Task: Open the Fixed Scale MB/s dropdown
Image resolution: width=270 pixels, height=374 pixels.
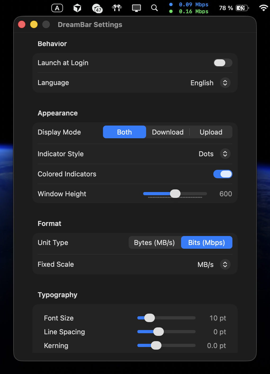Action: (x=225, y=265)
